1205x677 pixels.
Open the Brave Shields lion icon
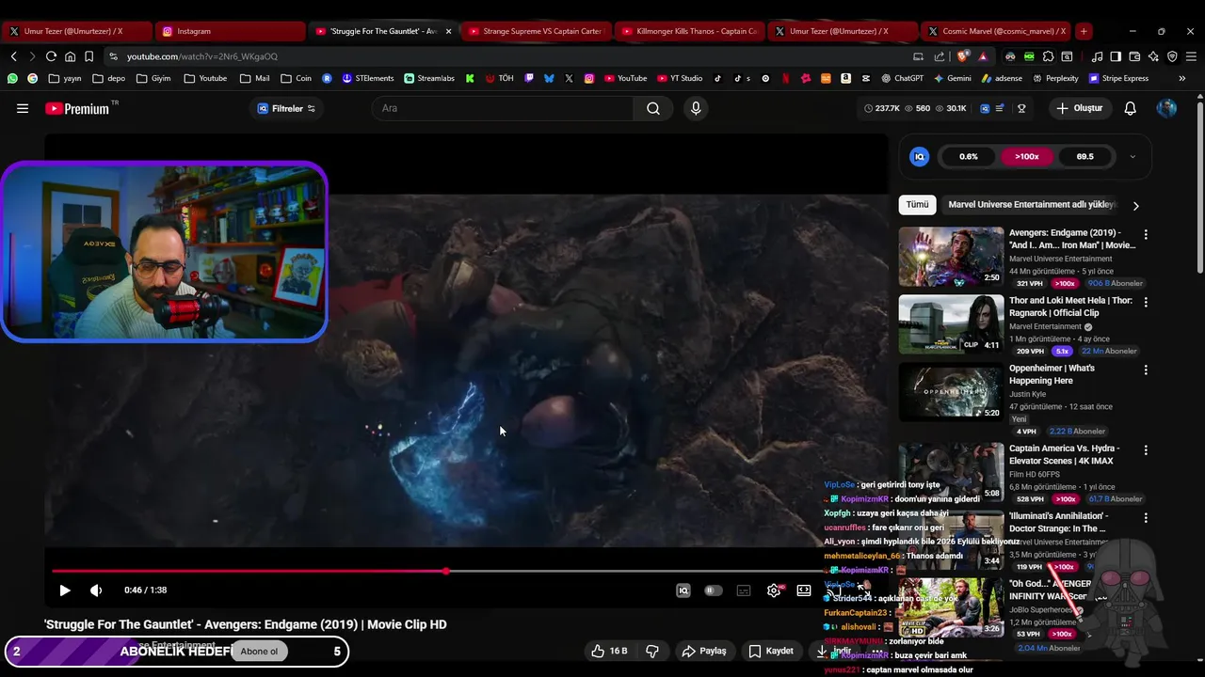click(x=963, y=56)
